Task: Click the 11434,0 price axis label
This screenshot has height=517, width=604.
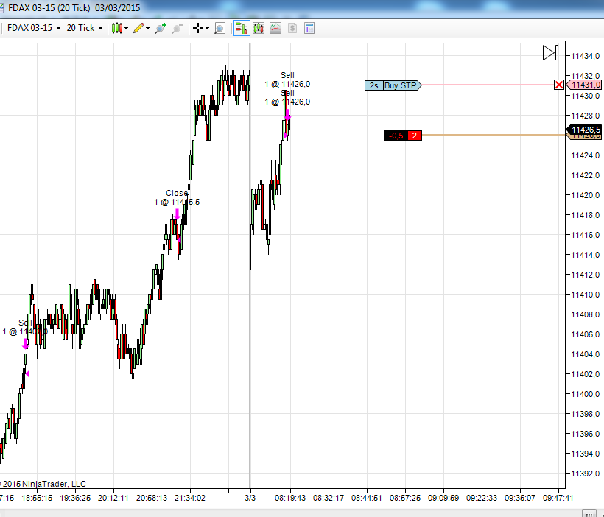Action: [x=585, y=56]
